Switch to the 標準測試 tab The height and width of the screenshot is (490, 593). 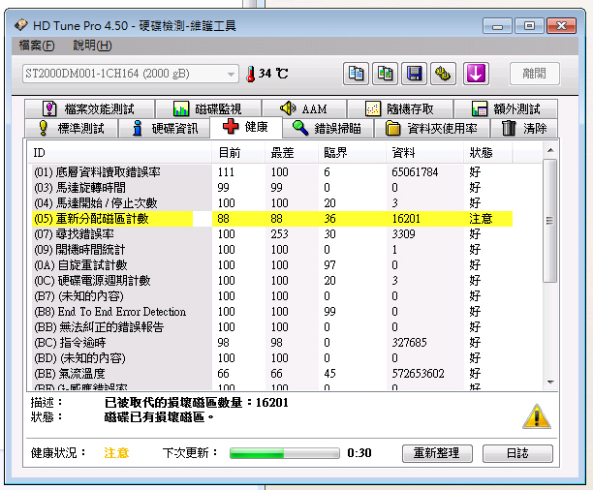click(x=71, y=128)
